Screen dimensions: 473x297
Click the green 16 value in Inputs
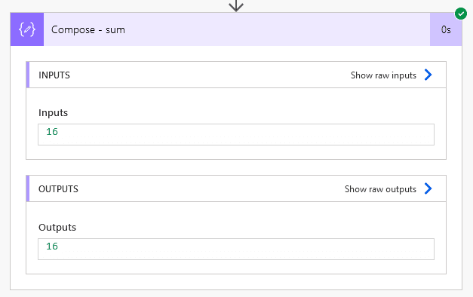pyautogui.click(x=52, y=132)
